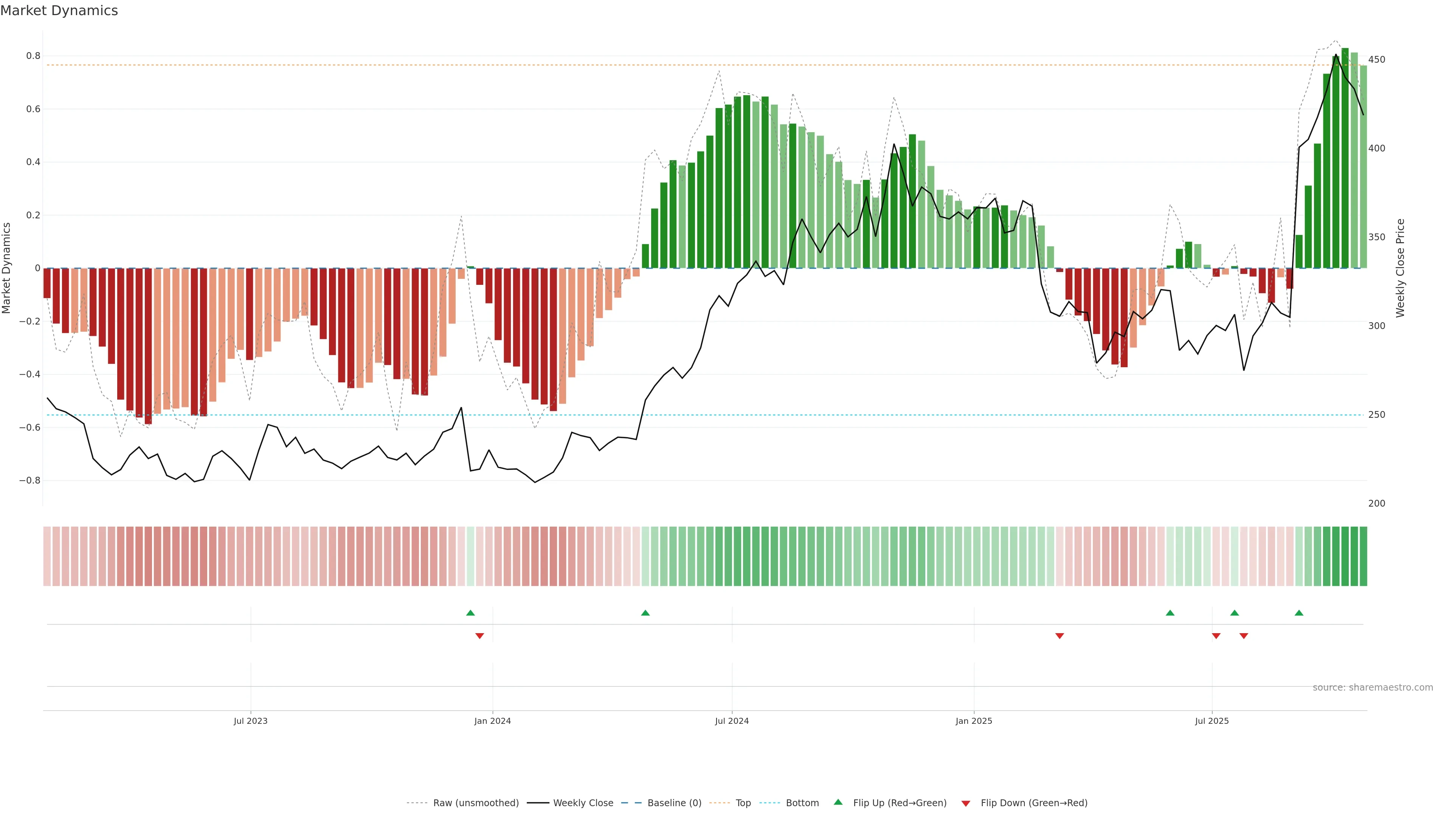Toggle the Baseline (0) legend entry

tap(674, 802)
